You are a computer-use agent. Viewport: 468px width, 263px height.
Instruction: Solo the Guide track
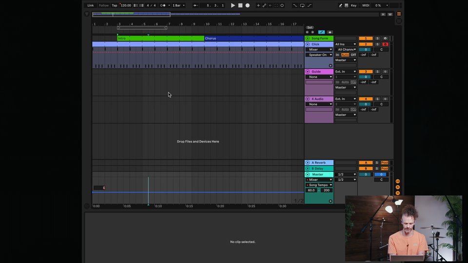[x=377, y=72]
